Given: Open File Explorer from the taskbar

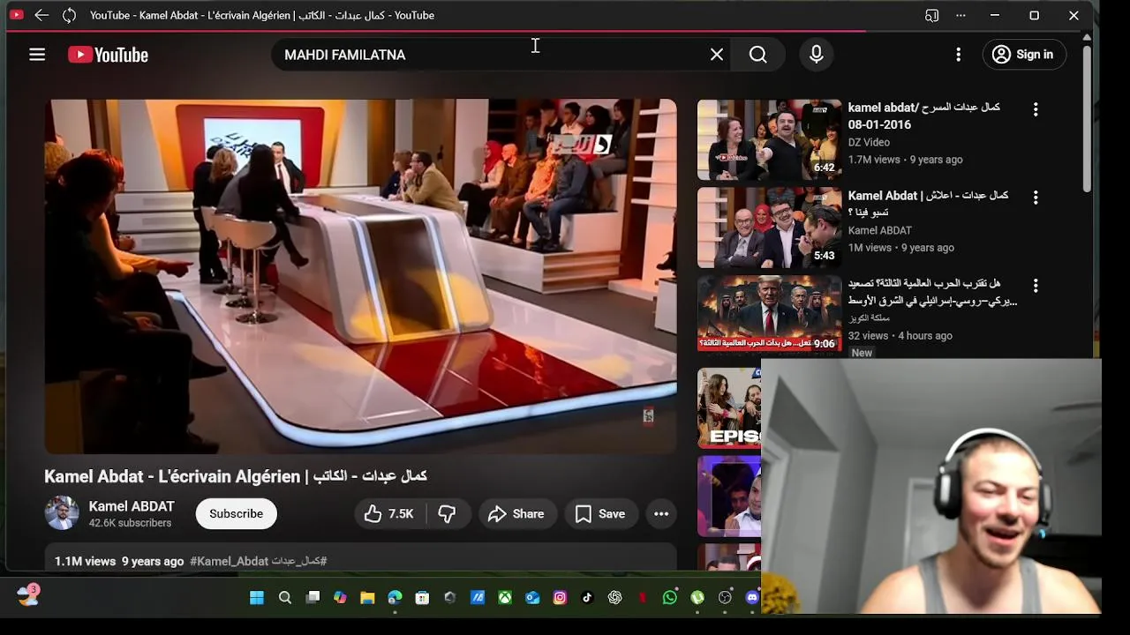Looking at the screenshot, I should (x=367, y=598).
